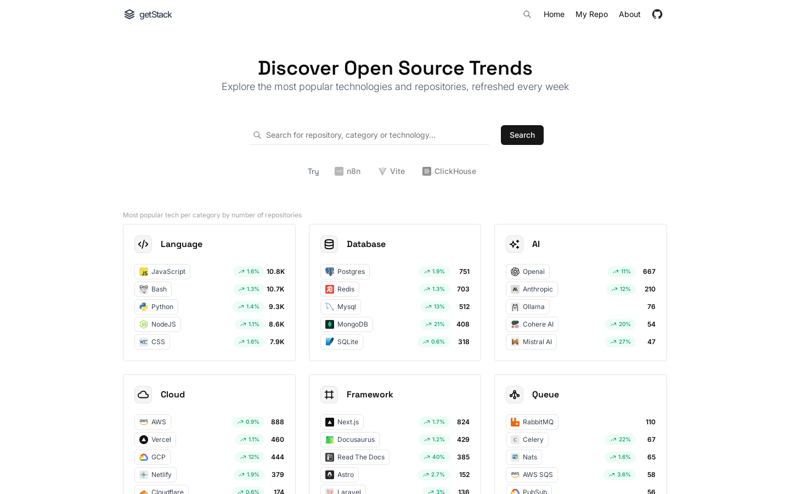Open the Mistral AI tech tag

click(x=531, y=342)
